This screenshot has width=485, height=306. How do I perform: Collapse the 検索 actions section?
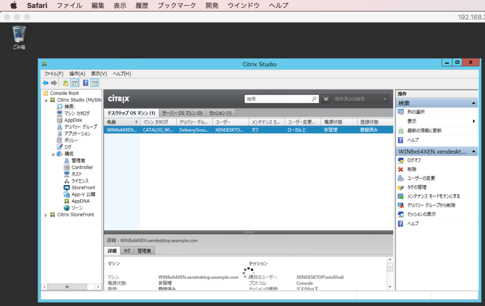coord(473,103)
